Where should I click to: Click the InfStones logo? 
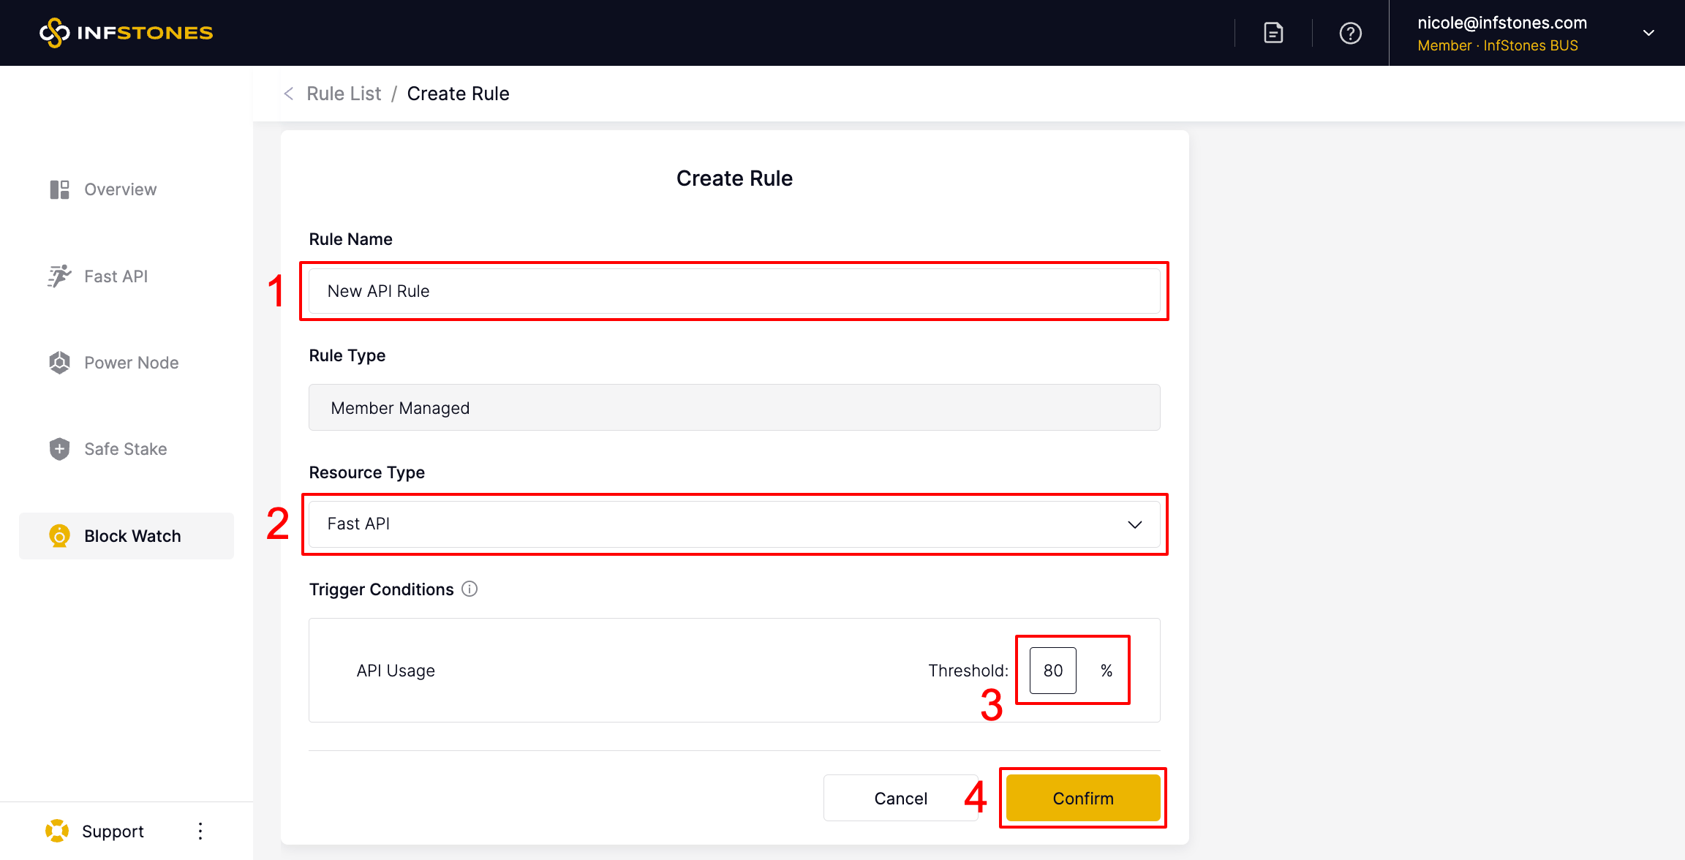click(126, 32)
